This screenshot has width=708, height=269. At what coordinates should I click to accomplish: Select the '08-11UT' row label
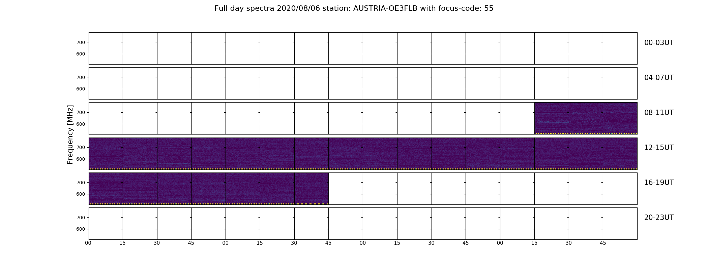coord(659,113)
